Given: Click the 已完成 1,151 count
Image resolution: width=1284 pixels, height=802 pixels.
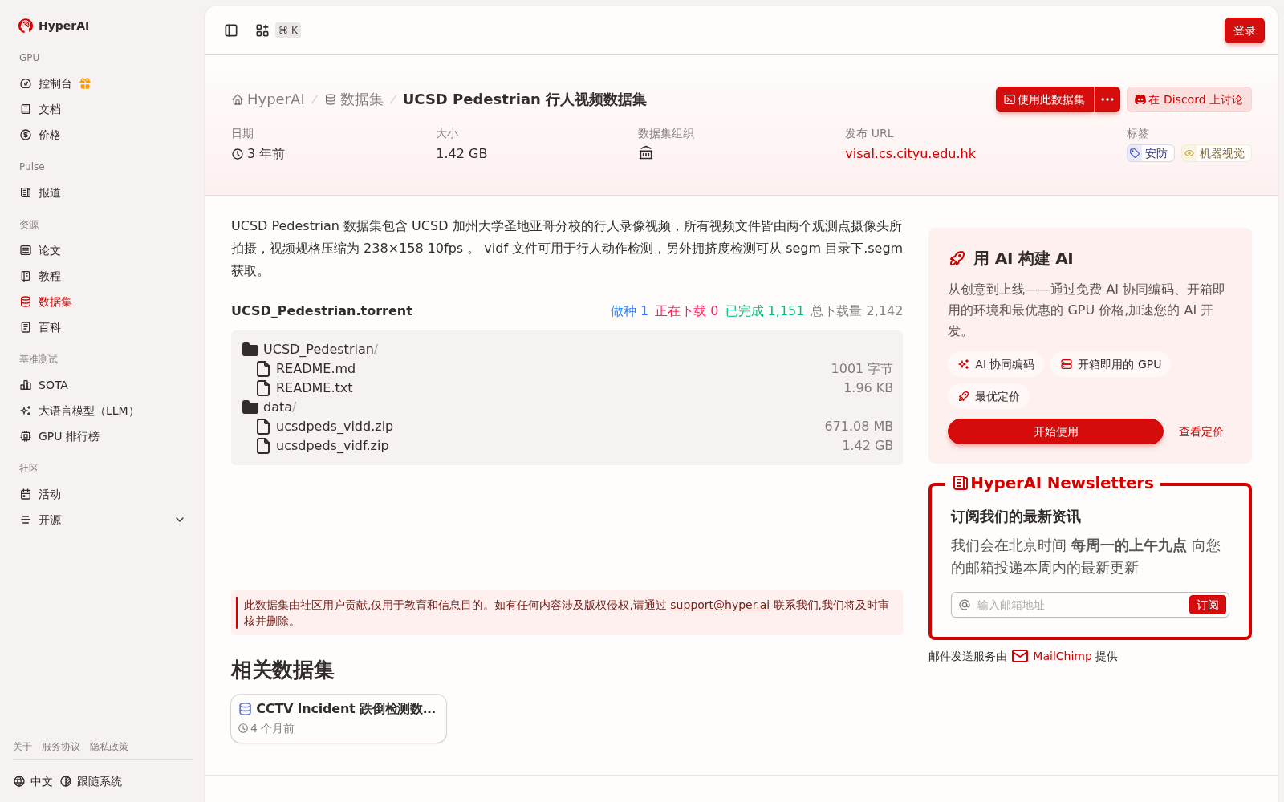Looking at the screenshot, I should (x=765, y=310).
